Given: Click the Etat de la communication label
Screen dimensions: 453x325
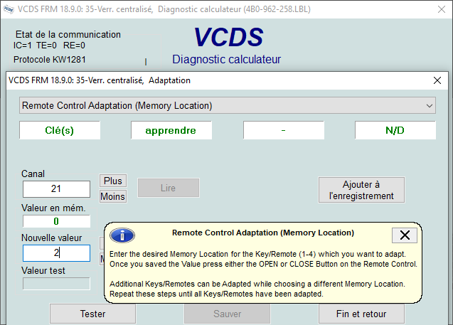Looking at the screenshot, I should 68,34.
